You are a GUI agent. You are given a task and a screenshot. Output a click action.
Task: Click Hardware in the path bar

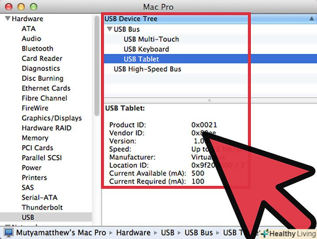[133, 233]
